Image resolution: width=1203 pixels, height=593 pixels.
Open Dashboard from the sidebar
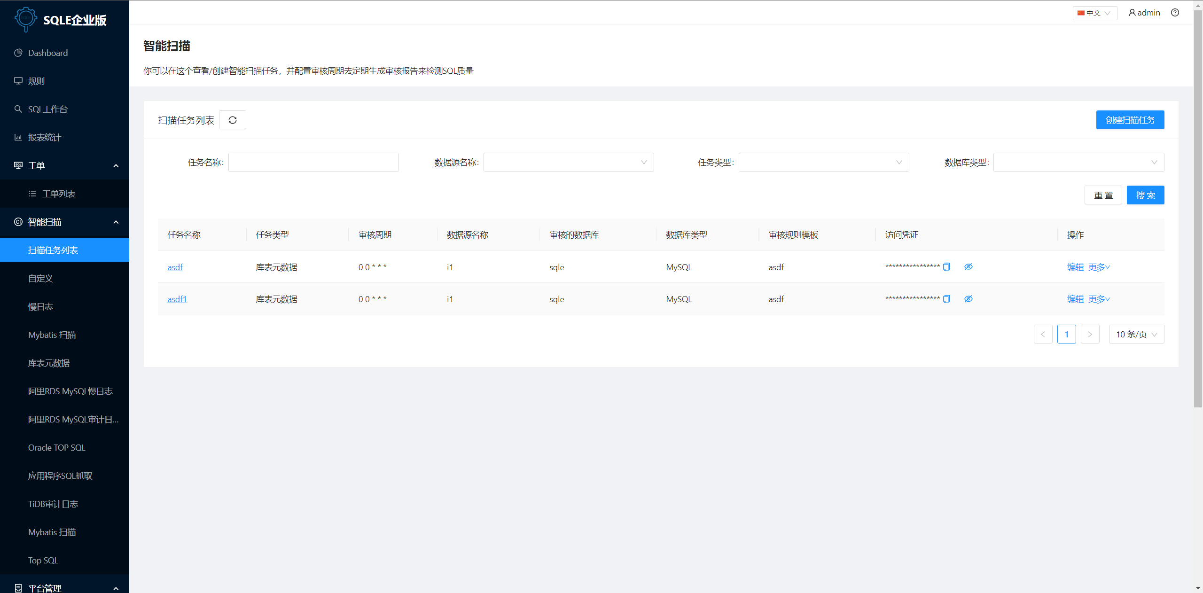click(65, 53)
